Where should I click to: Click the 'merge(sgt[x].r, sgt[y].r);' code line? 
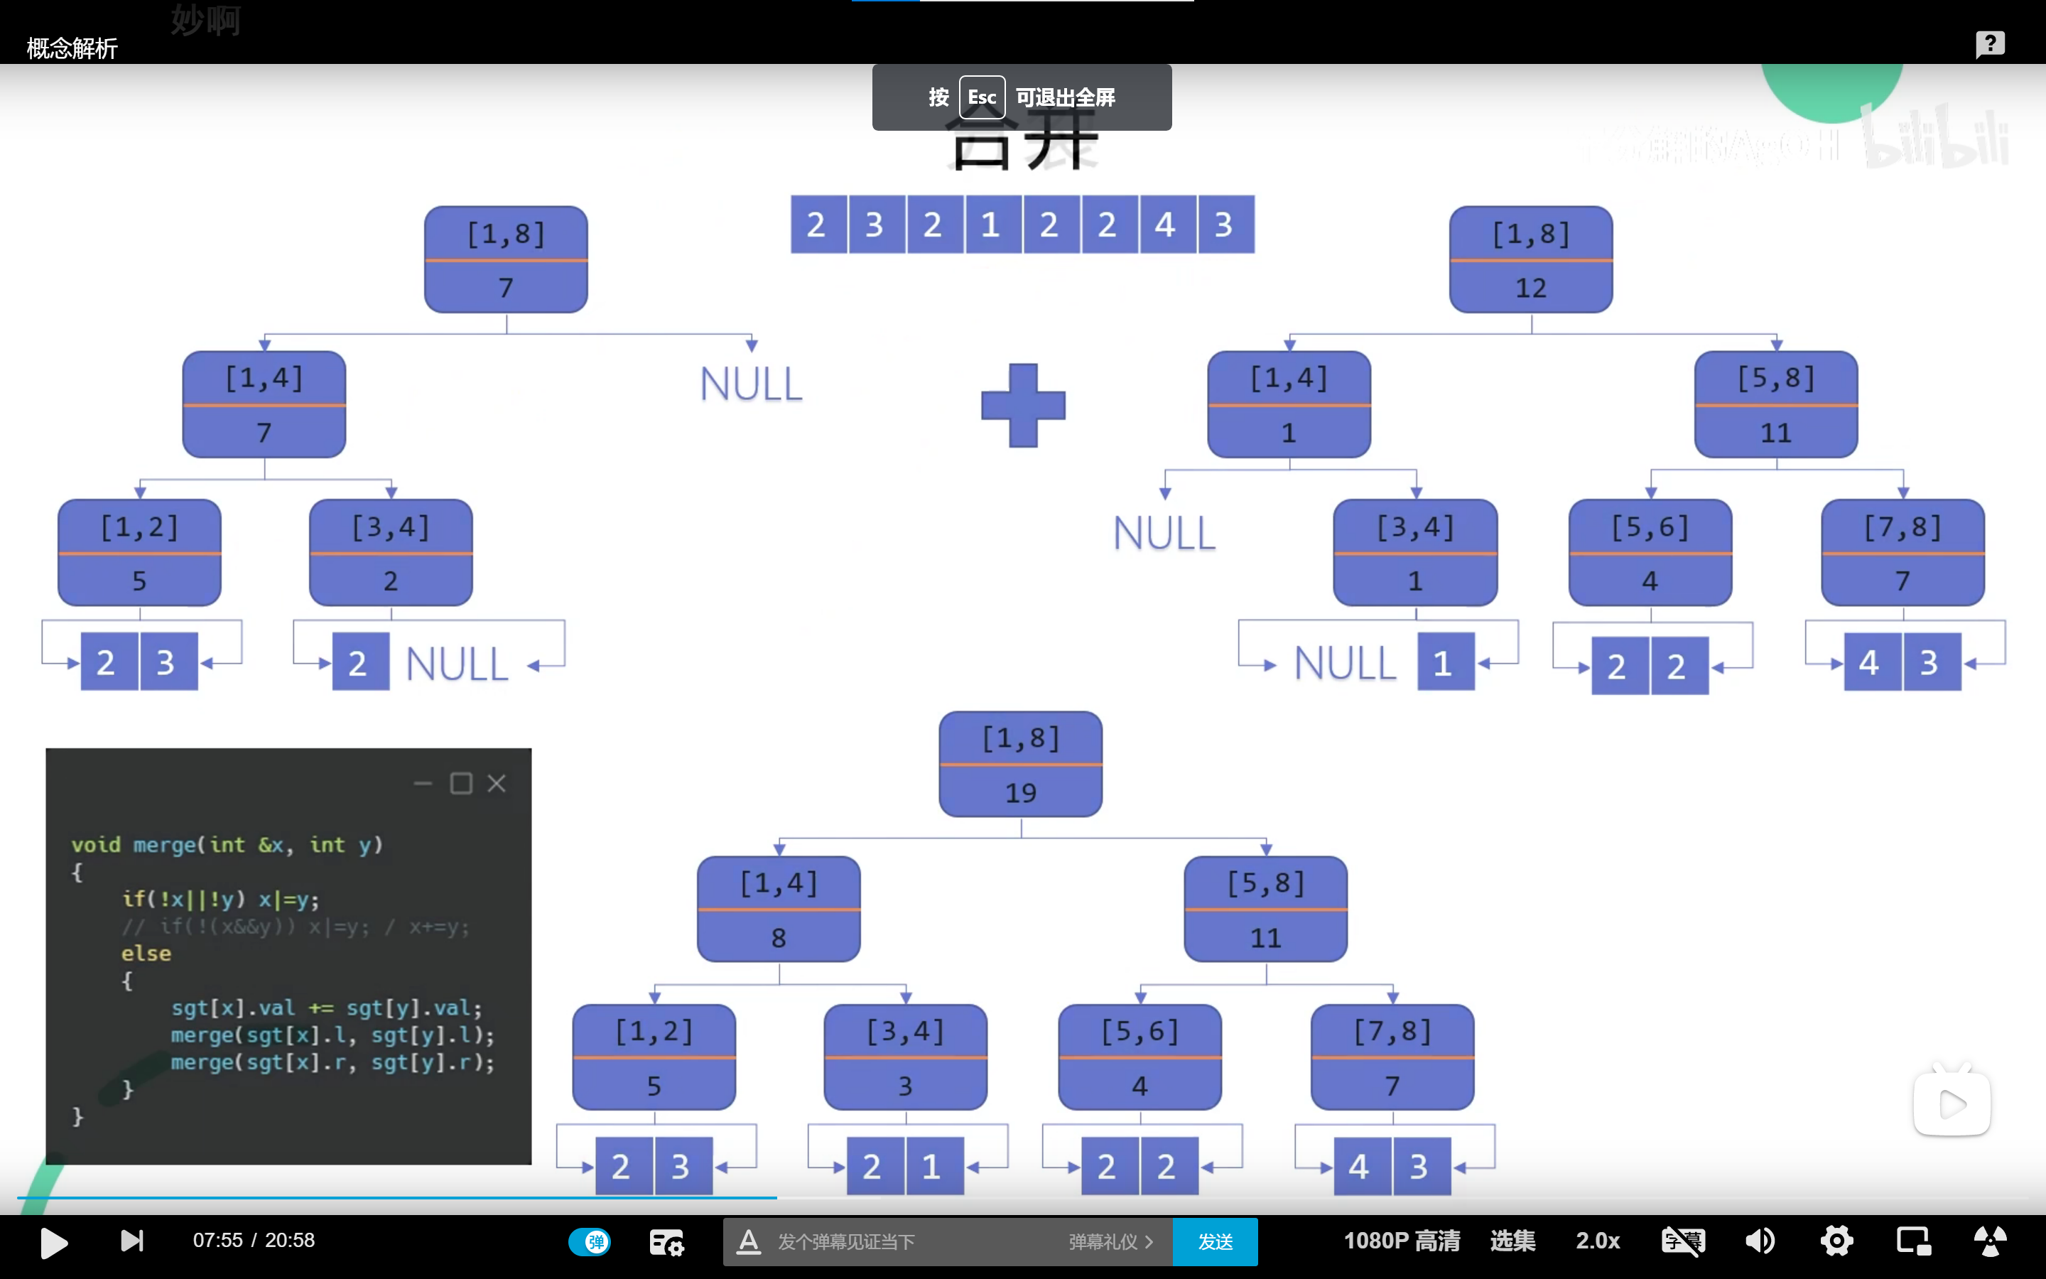coord(332,1062)
